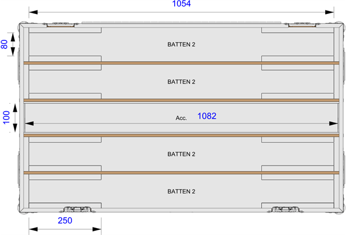Select the BATTEN 2 label just below Acc. compartment
Image resolution: width=346 pixels, height=235 pixels.
pyautogui.click(x=182, y=154)
